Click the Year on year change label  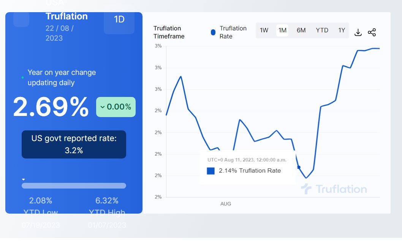62,78
